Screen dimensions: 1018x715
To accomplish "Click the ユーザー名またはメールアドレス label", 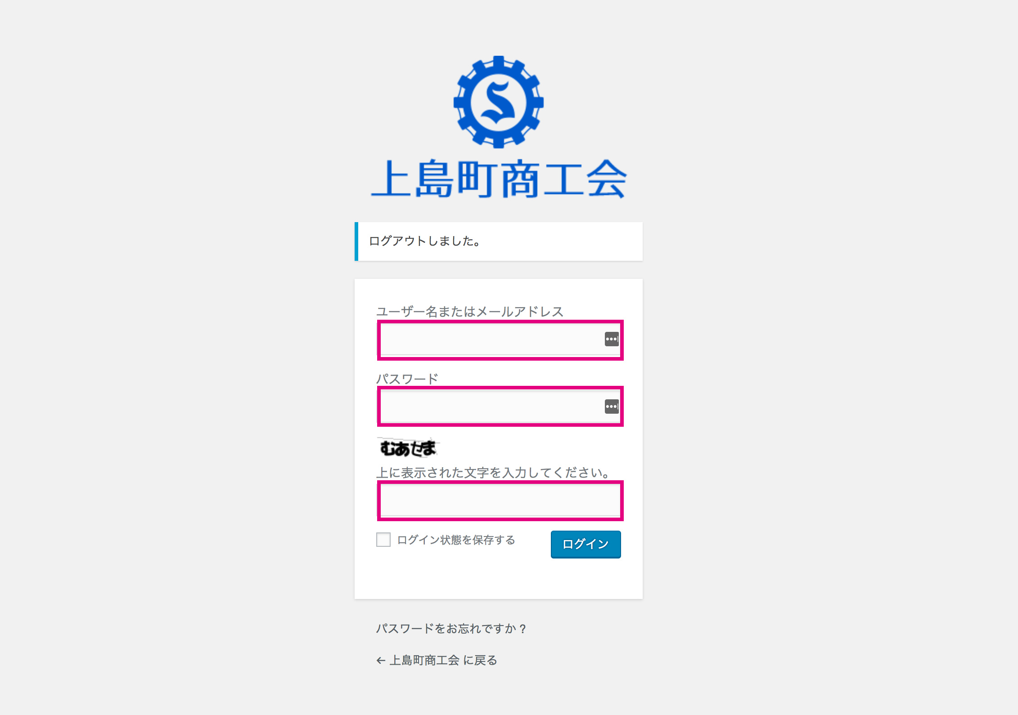I will pos(470,312).
